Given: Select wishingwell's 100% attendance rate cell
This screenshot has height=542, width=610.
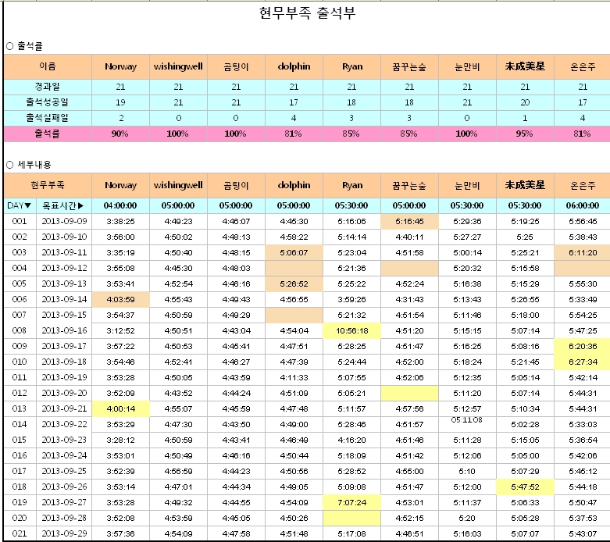Looking at the screenshot, I should (x=178, y=134).
